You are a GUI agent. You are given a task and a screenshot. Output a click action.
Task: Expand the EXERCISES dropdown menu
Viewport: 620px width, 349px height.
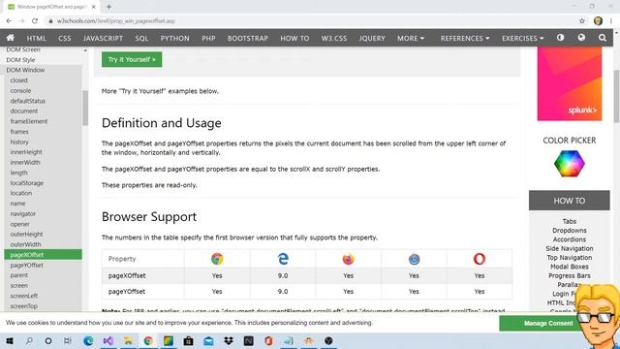click(x=523, y=38)
